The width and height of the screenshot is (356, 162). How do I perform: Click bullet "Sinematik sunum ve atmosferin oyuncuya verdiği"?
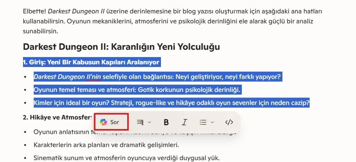pos(127,158)
